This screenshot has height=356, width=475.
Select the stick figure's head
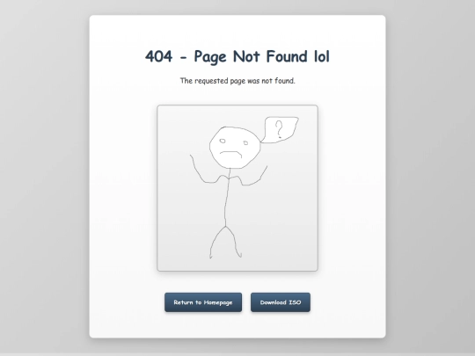click(x=235, y=148)
